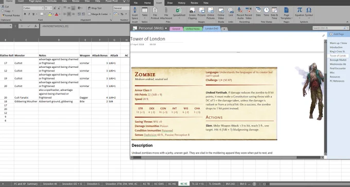
Task: Click the red font color swatch
Action: [57, 14]
